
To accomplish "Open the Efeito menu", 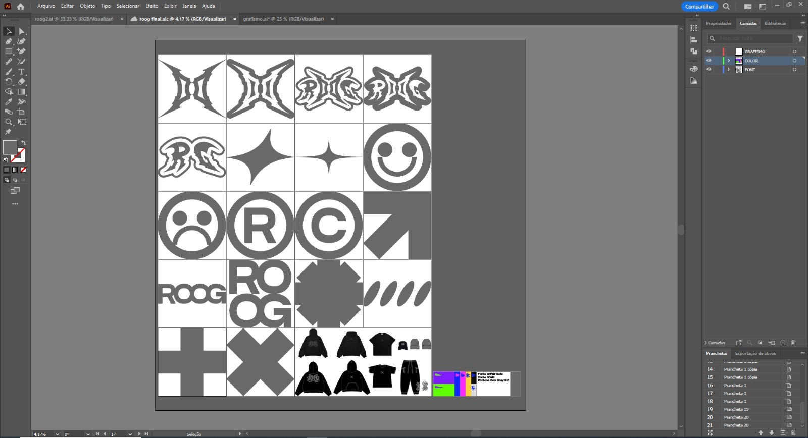I will pos(151,6).
